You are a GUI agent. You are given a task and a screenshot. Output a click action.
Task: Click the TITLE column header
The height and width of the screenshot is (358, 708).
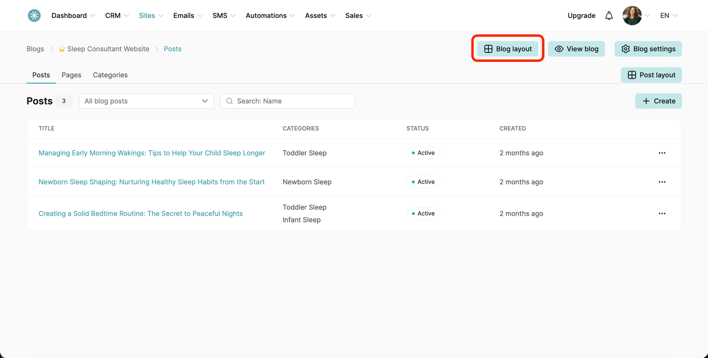(47, 128)
